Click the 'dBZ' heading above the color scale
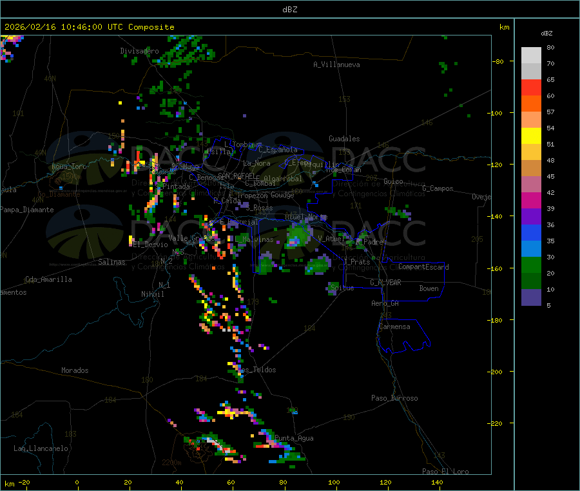Viewport: 580px width, 491px height. click(x=546, y=34)
